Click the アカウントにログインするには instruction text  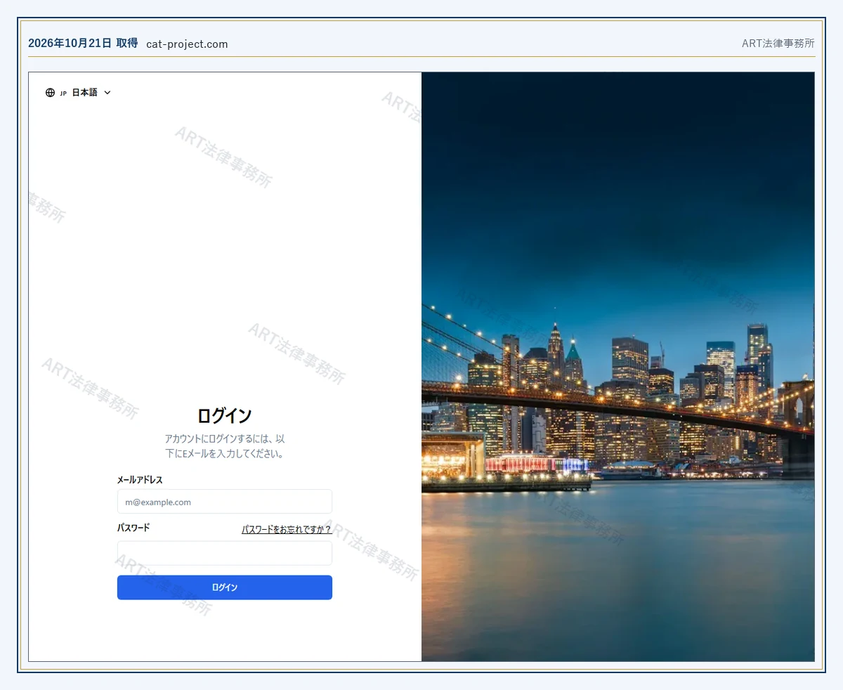coord(225,446)
